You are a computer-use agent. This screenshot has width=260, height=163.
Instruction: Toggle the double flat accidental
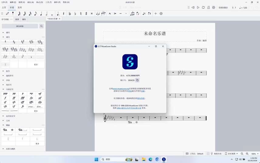coord(70,14)
